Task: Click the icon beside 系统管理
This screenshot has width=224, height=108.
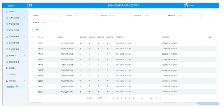Action: [7, 56]
